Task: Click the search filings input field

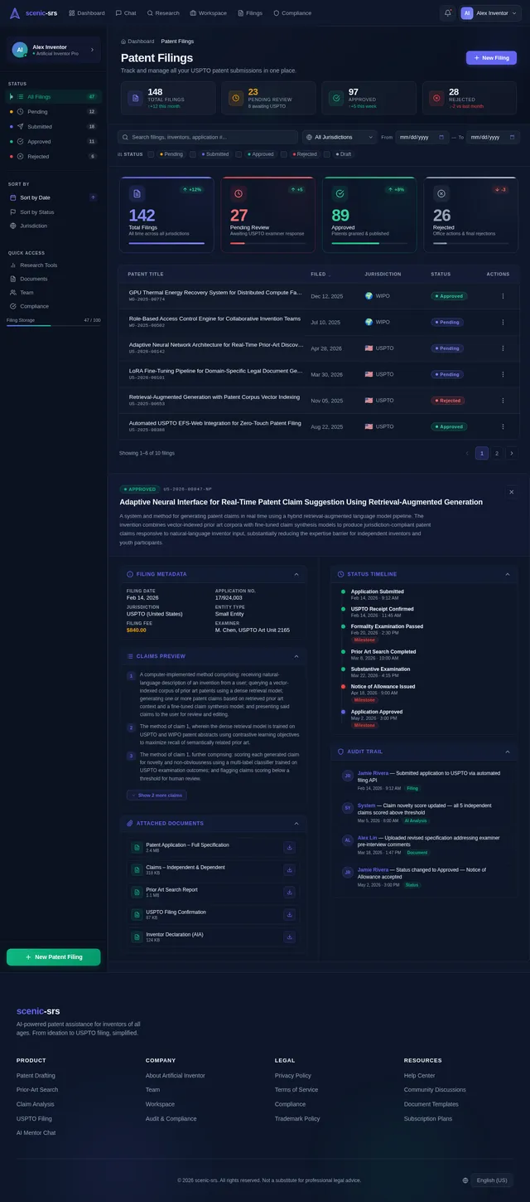Action: [208, 137]
